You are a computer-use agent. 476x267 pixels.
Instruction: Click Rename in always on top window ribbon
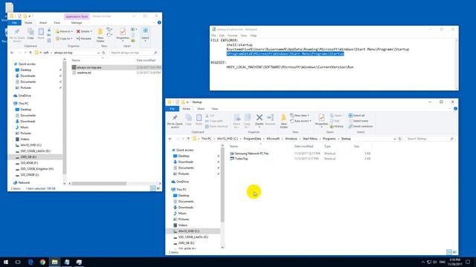(x=84, y=39)
